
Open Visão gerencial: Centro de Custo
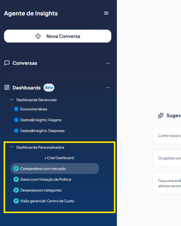tap(47, 201)
